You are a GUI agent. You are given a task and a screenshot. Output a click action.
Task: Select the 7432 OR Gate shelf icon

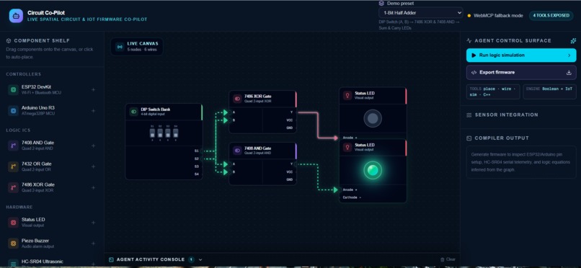pyautogui.click(x=14, y=166)
